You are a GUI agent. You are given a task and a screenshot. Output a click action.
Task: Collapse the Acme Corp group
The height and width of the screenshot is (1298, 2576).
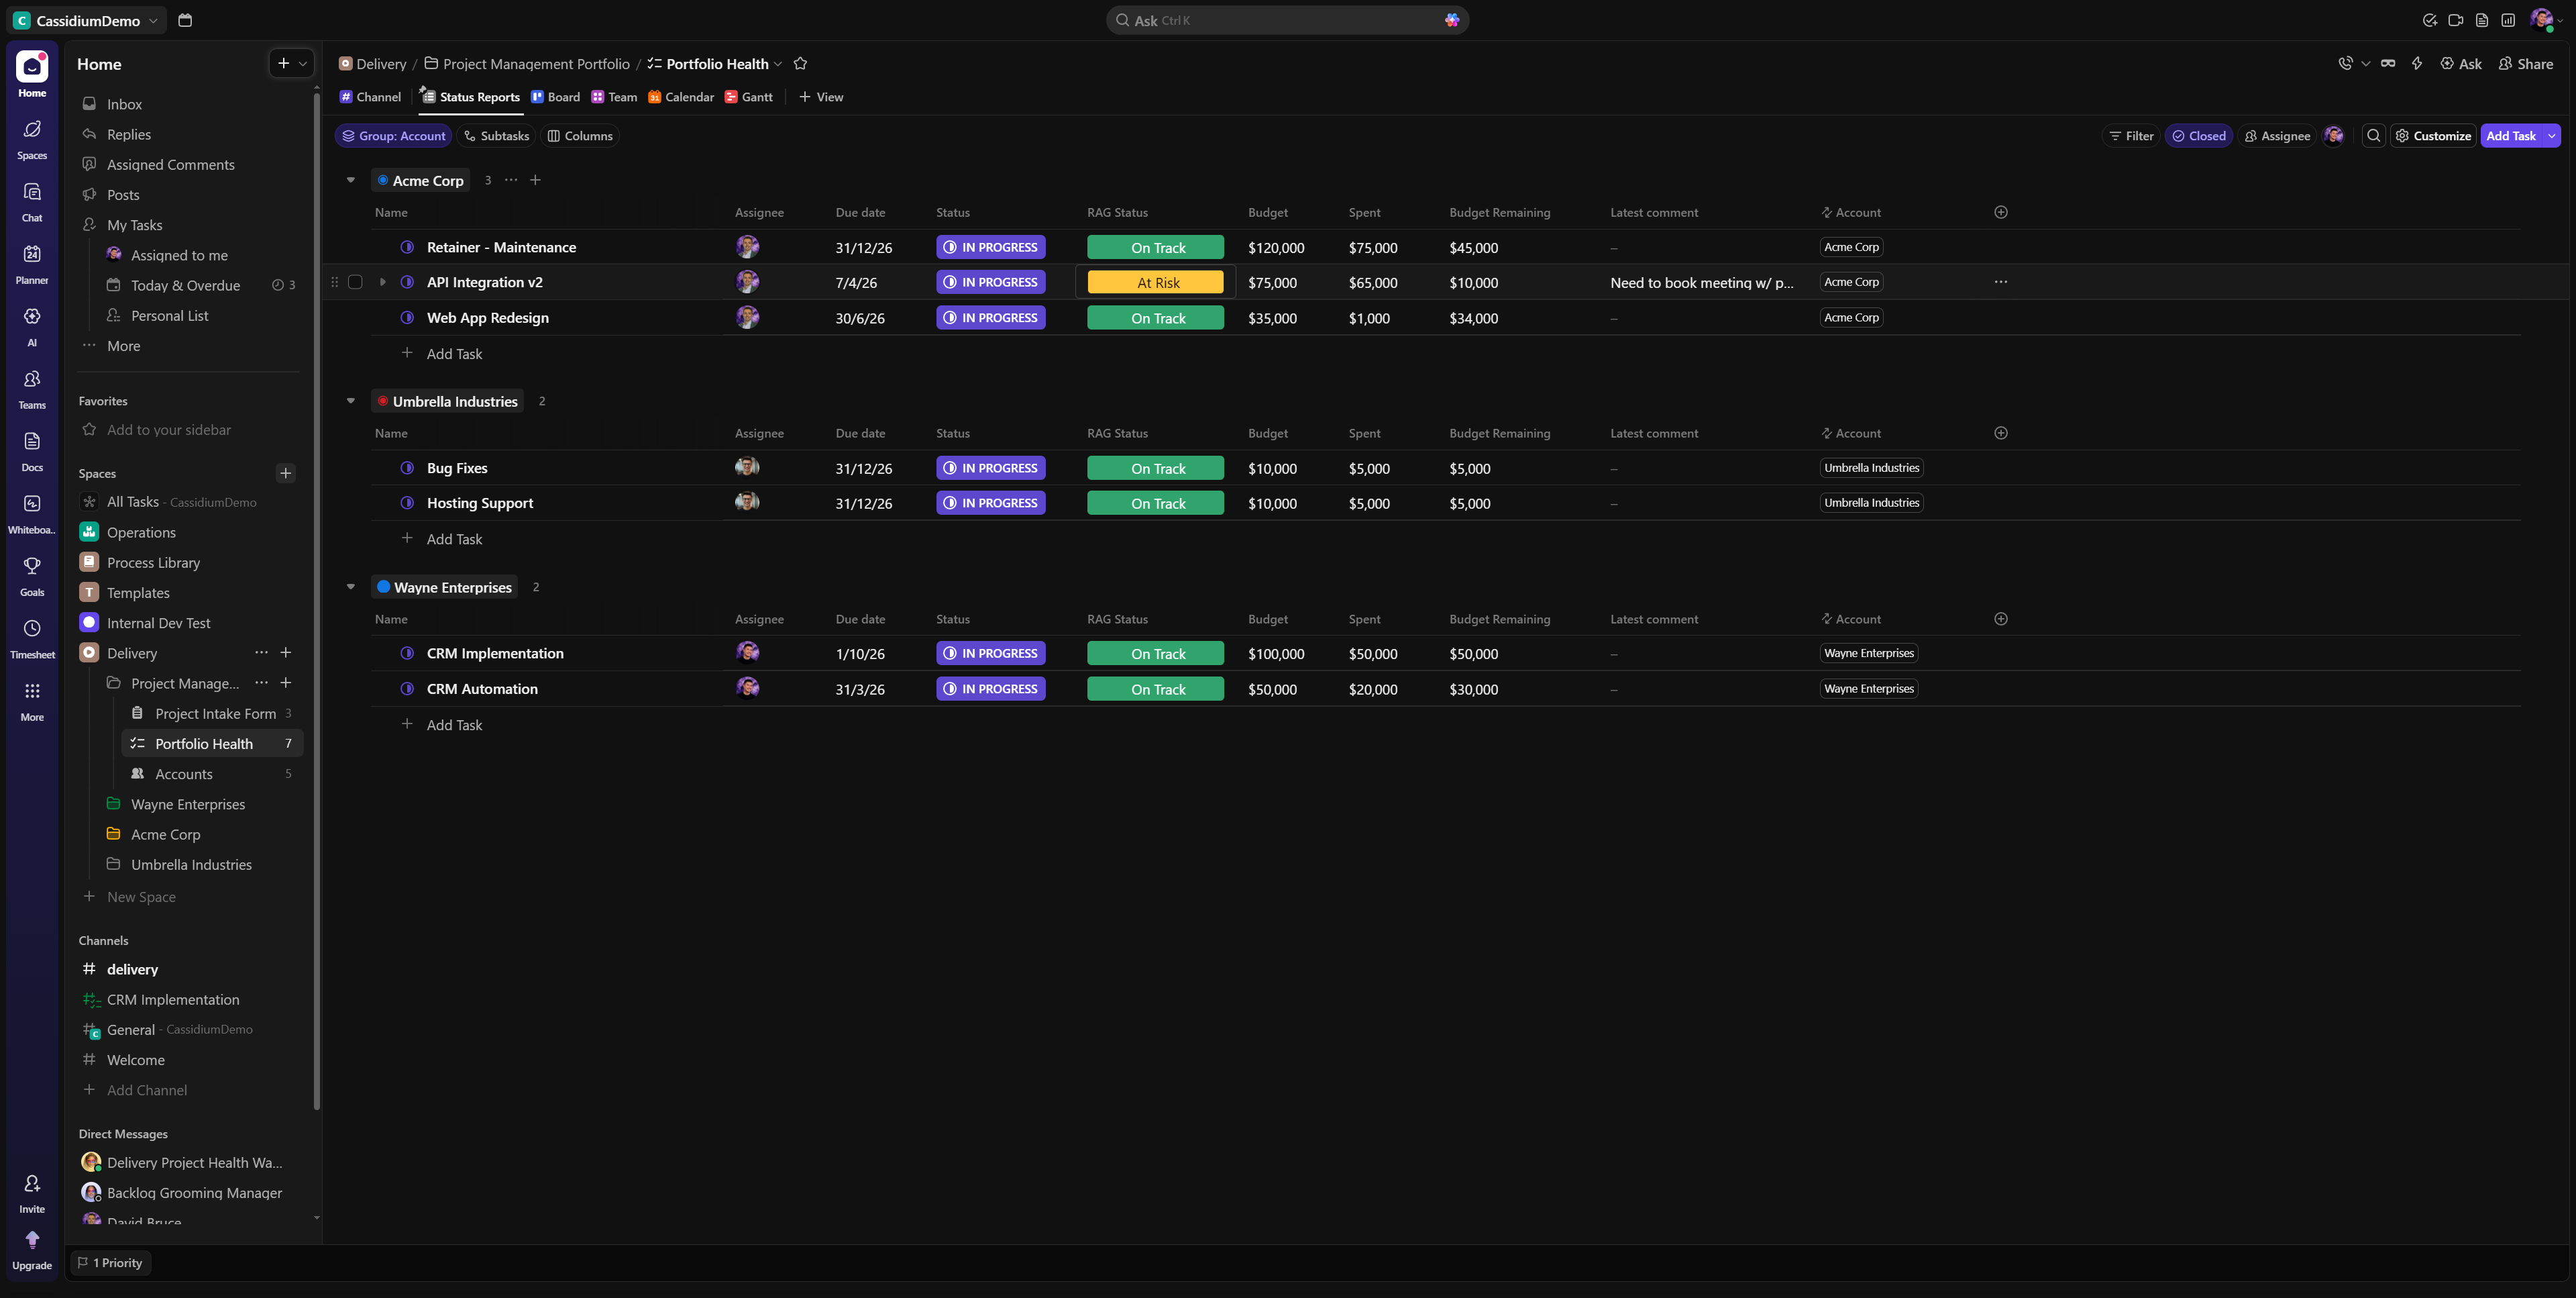pyautogui.click(x=351, y=180)
